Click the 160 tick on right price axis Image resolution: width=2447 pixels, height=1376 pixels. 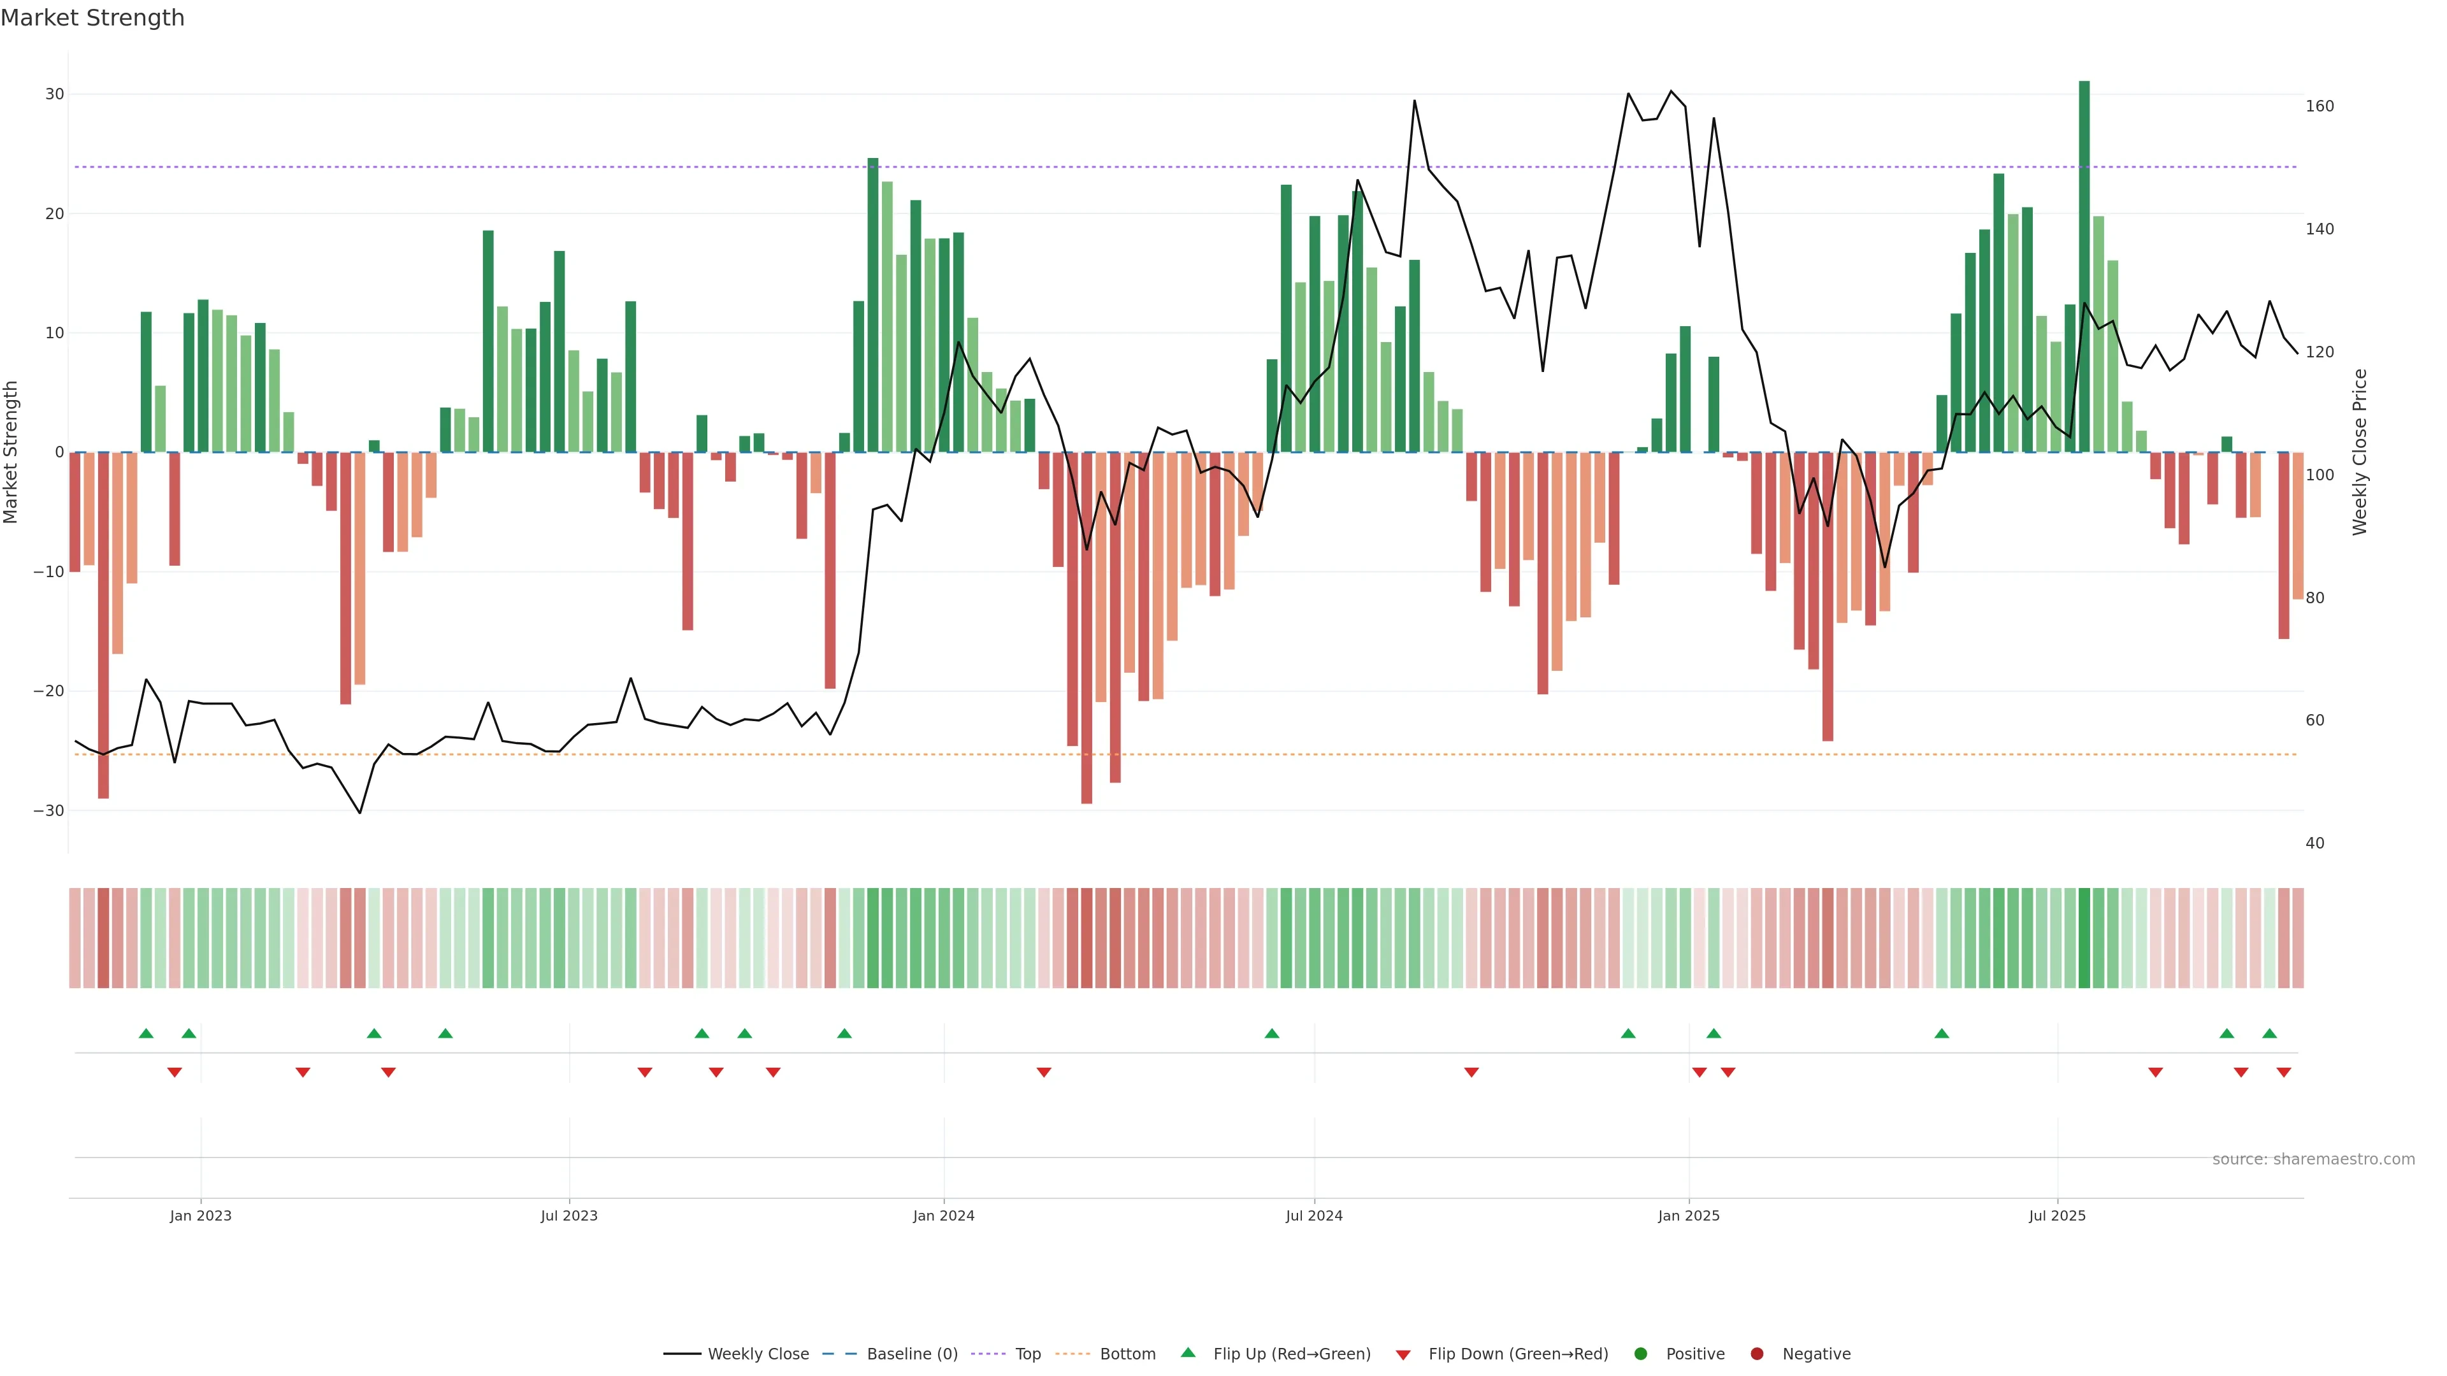pyautogui.click(x=2319, y=106)
